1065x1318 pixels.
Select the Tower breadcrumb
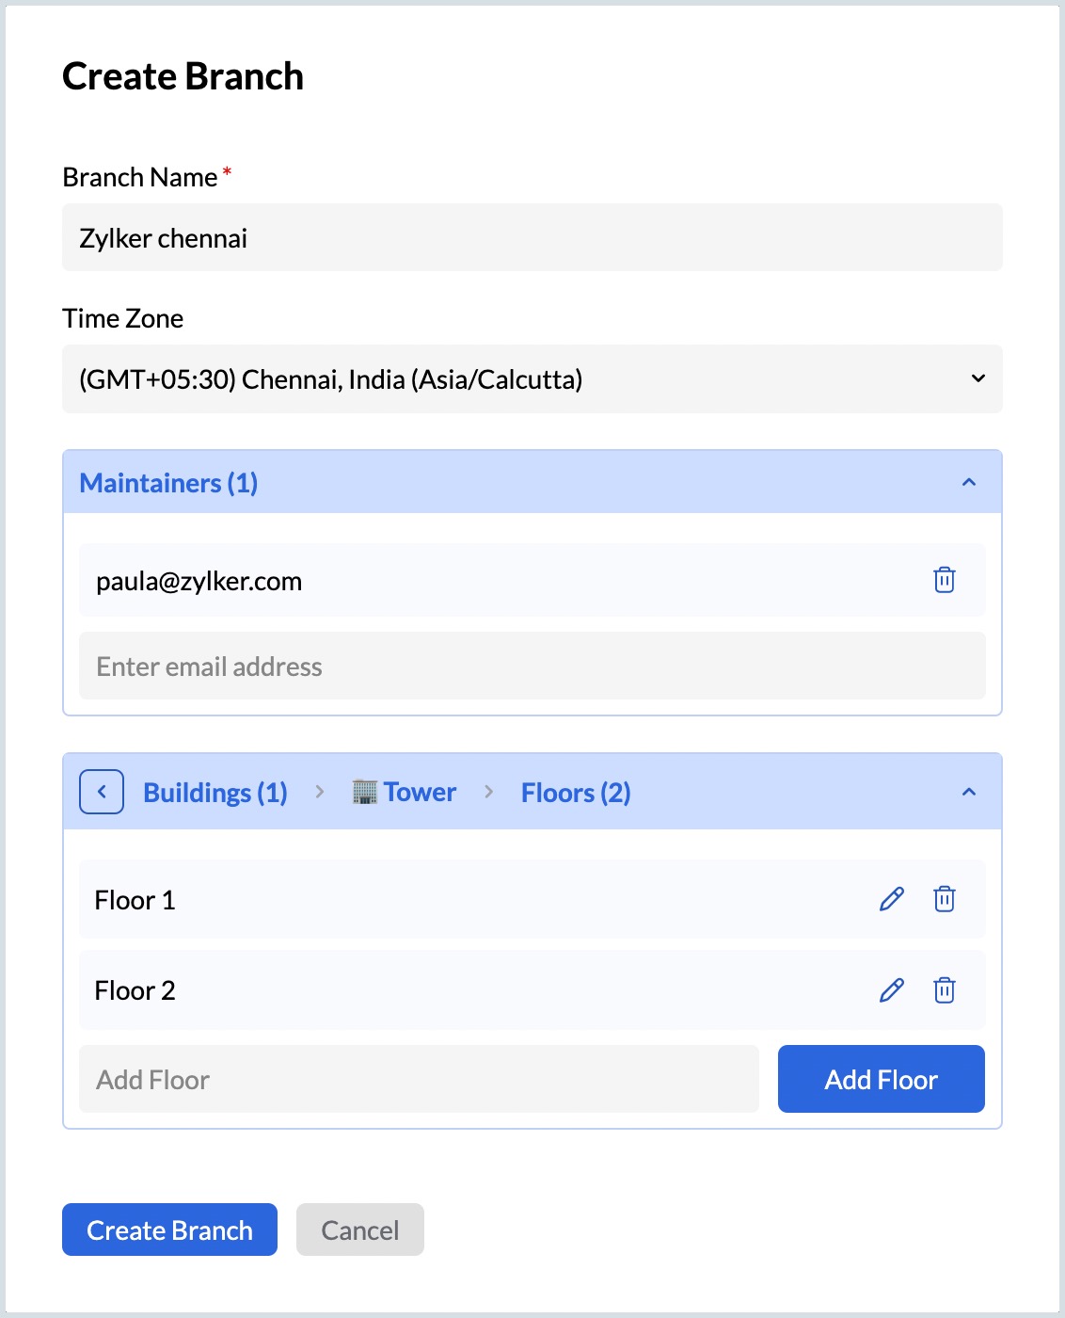[420, 793]
